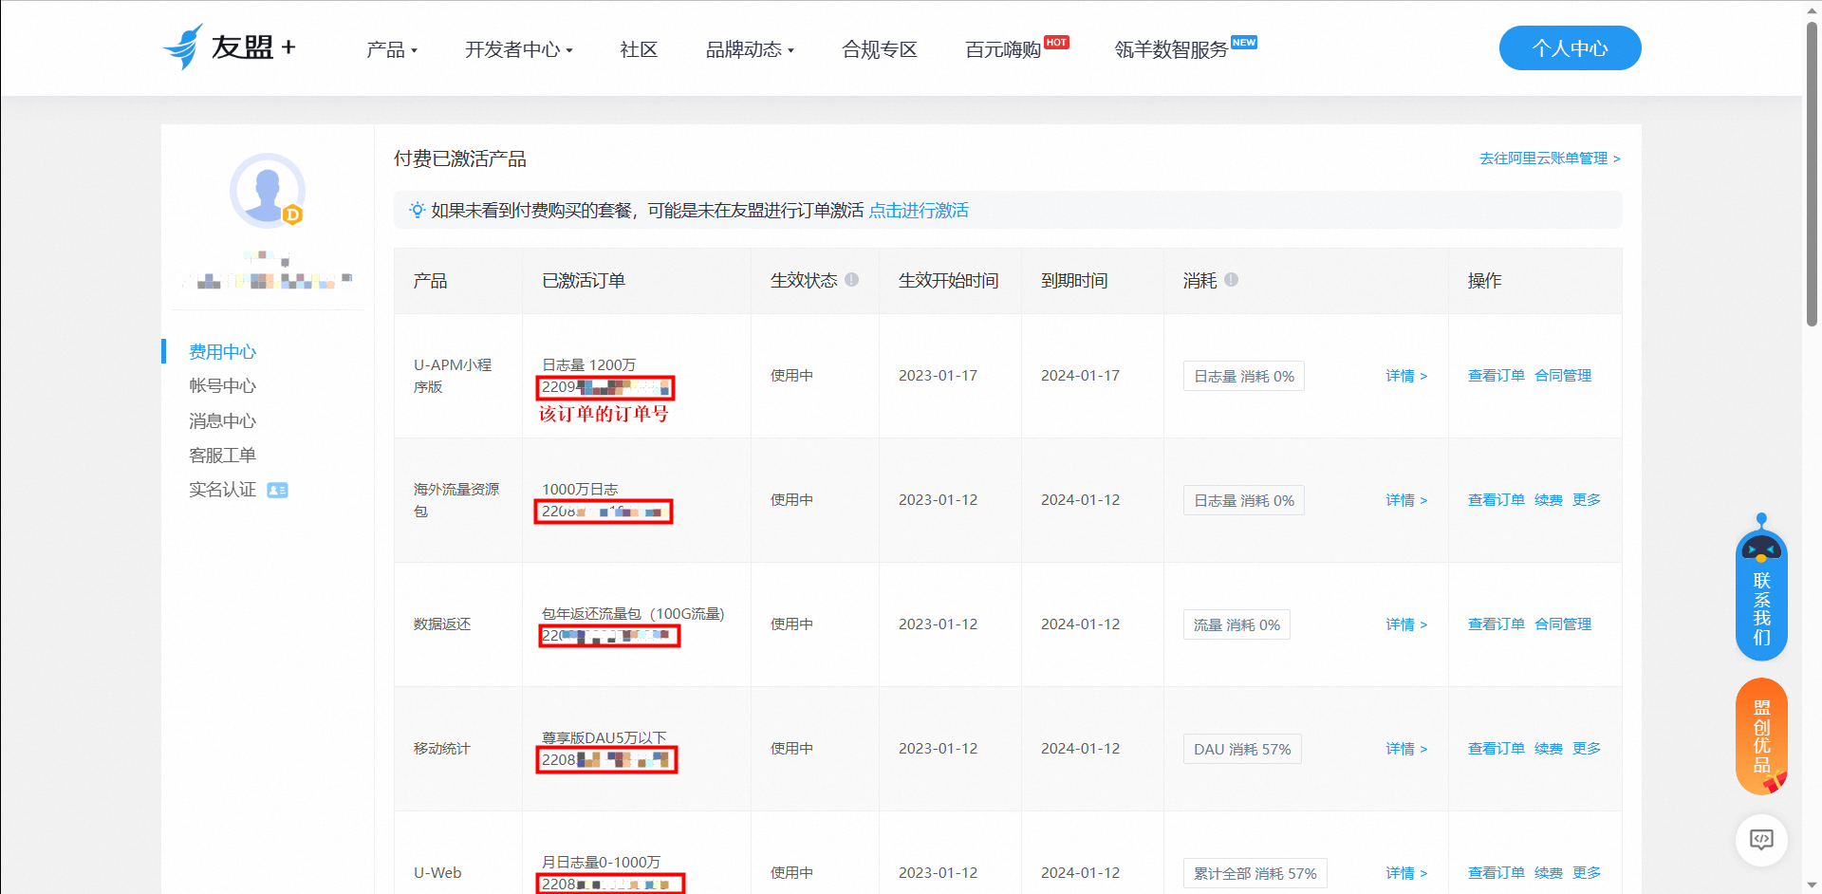Viewport: 1822px width, 894px height.
Task: Click the info icon beside 生效状态
Action: click(852, 280)
